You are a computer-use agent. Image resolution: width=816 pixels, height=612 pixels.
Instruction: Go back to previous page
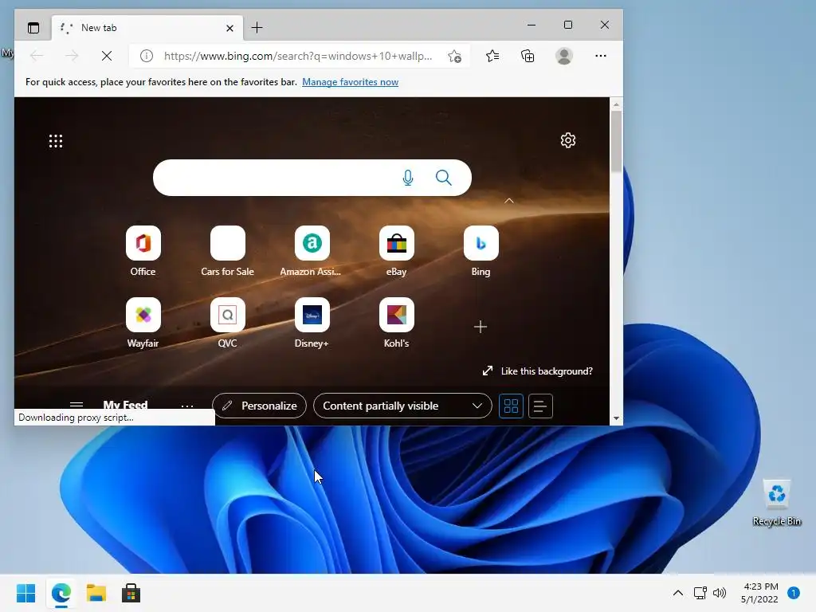pyautogui.click(x=37, y=56)
